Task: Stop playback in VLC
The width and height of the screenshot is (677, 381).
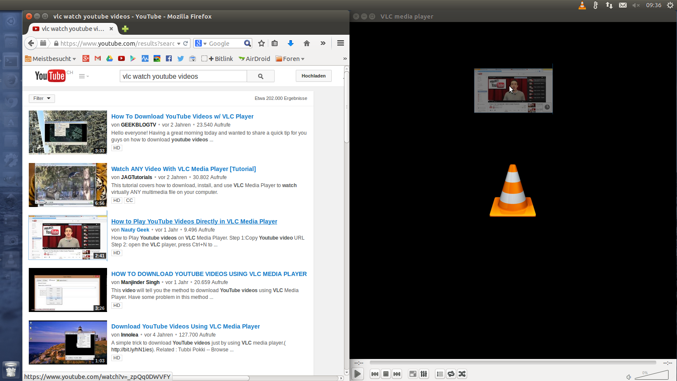Action: tap(386, 374)
